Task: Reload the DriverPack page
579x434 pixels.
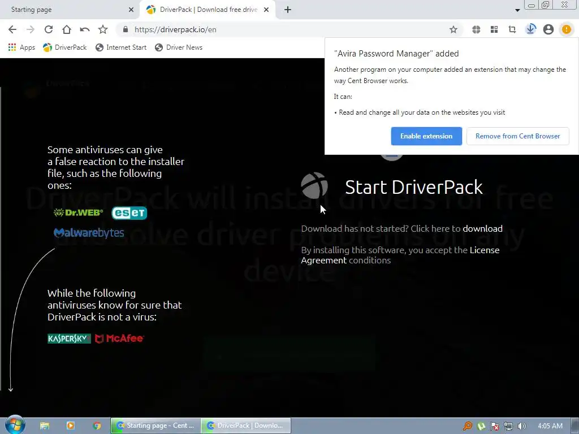Action: (49, 29)
